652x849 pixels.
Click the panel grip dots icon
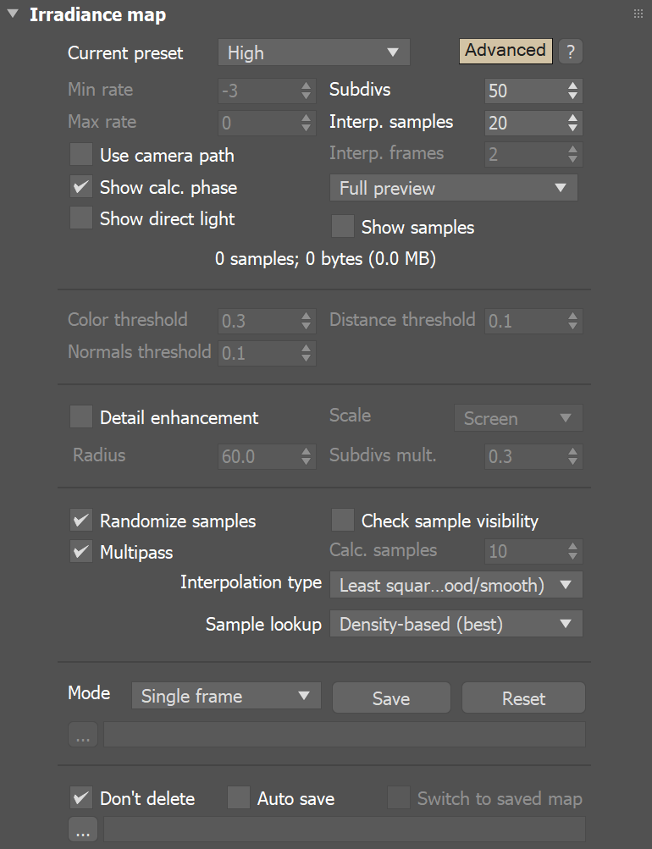coord(637,13)
